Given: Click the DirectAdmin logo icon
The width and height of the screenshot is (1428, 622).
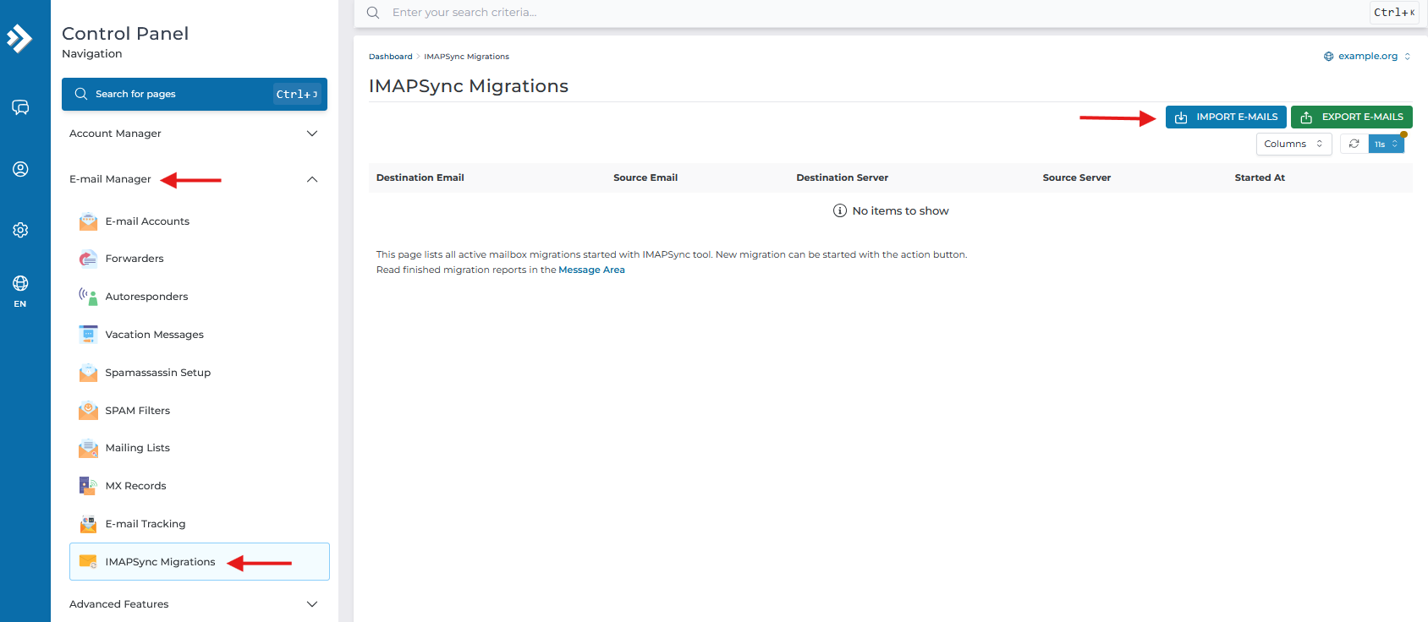Looking at the screenshot, I should 19,38.
